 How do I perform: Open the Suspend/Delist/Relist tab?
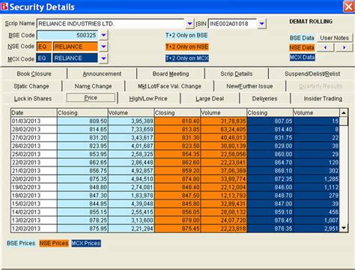click(x=312, y=73)
